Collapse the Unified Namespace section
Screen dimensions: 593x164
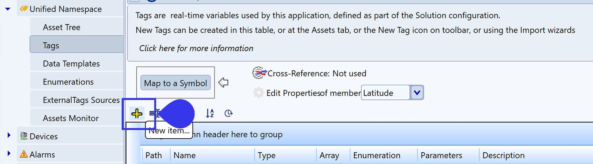(x=8, y=9)
